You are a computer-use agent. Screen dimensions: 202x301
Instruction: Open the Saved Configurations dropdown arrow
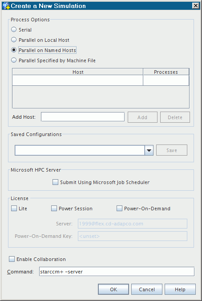coord(149,150)
